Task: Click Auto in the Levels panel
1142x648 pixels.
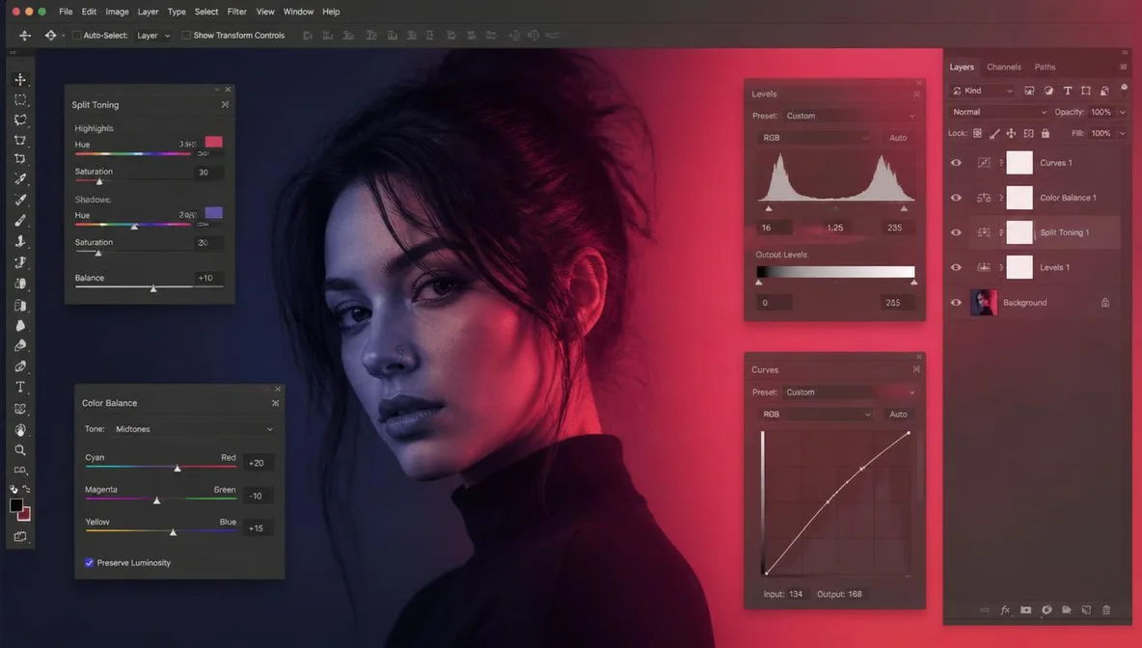Action: 898,138
